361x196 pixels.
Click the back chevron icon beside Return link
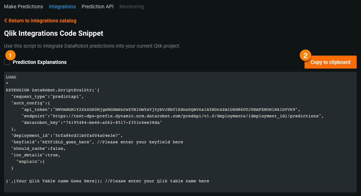[5, 21]
